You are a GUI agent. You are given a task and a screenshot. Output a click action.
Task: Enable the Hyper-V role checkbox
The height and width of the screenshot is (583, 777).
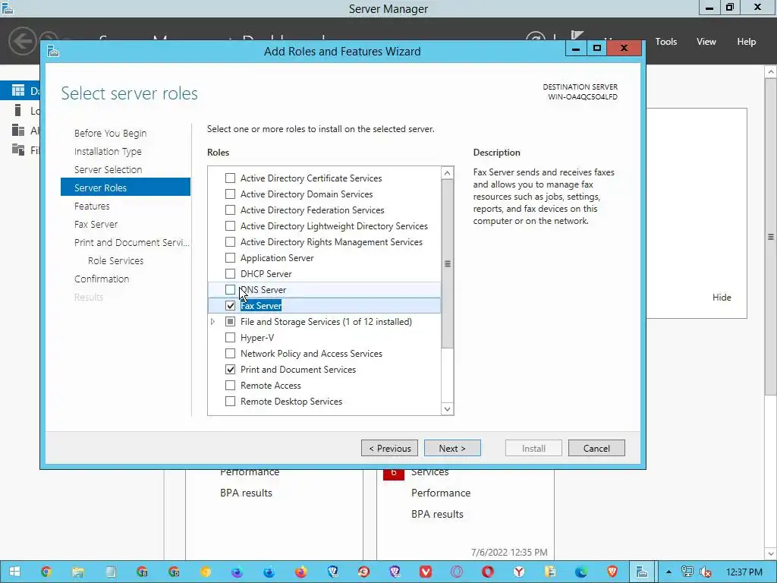230,338
